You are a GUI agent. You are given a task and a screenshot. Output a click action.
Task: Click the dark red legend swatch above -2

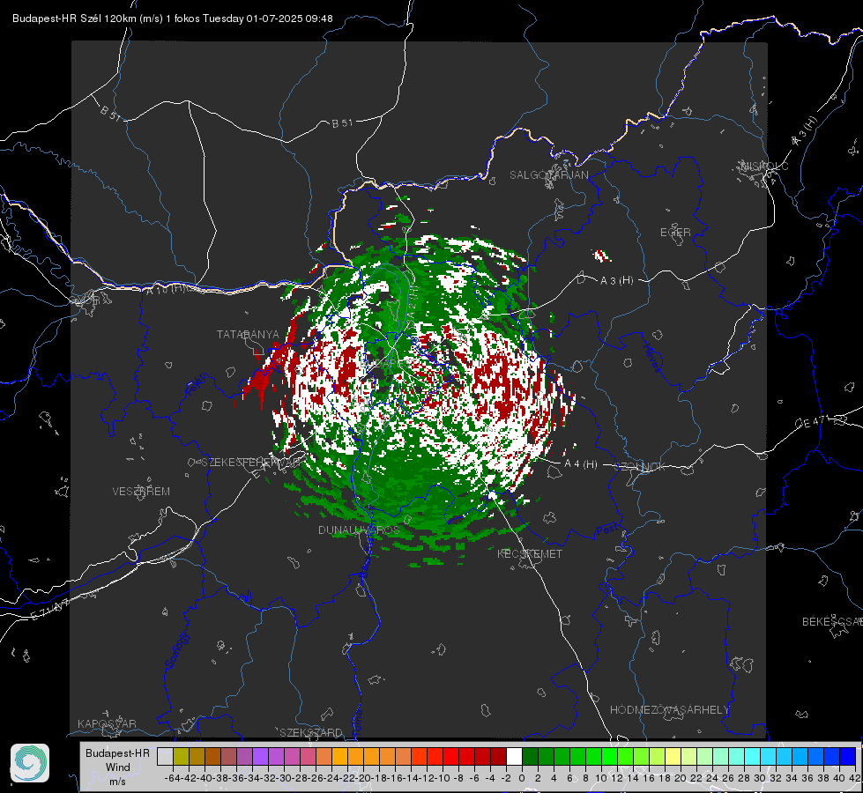click(x=498, y=757)
